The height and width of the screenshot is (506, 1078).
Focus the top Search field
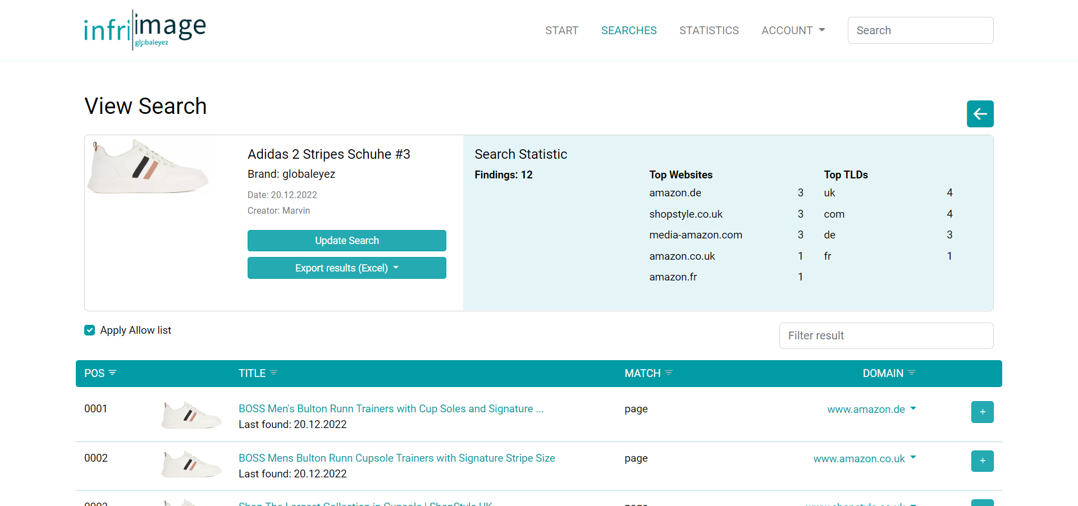pos(920,30)
